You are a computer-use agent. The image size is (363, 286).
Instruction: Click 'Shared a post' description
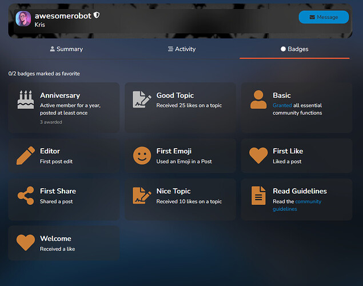click(x=56, y=202)
